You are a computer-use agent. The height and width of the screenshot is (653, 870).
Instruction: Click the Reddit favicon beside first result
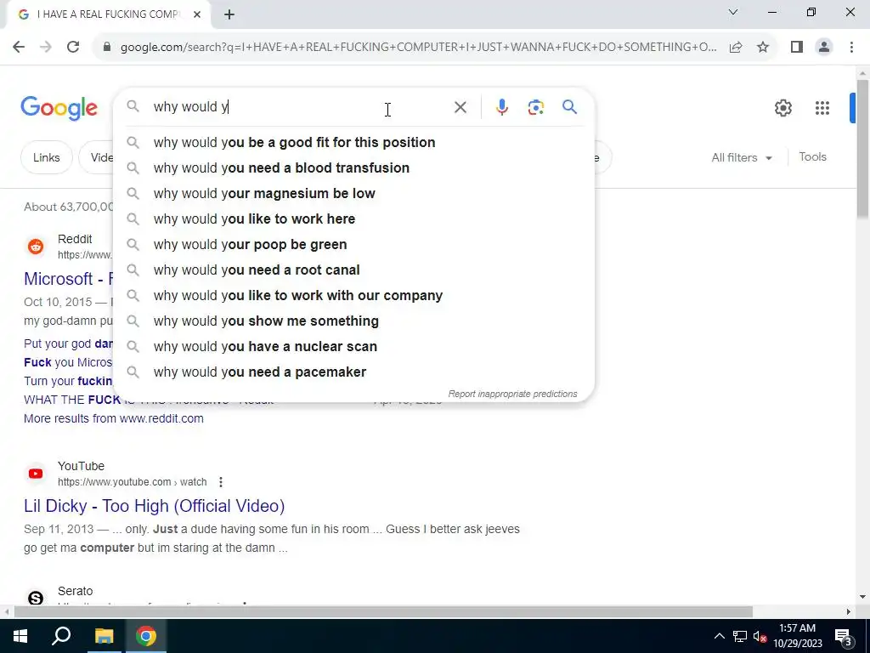pos(36,247)
